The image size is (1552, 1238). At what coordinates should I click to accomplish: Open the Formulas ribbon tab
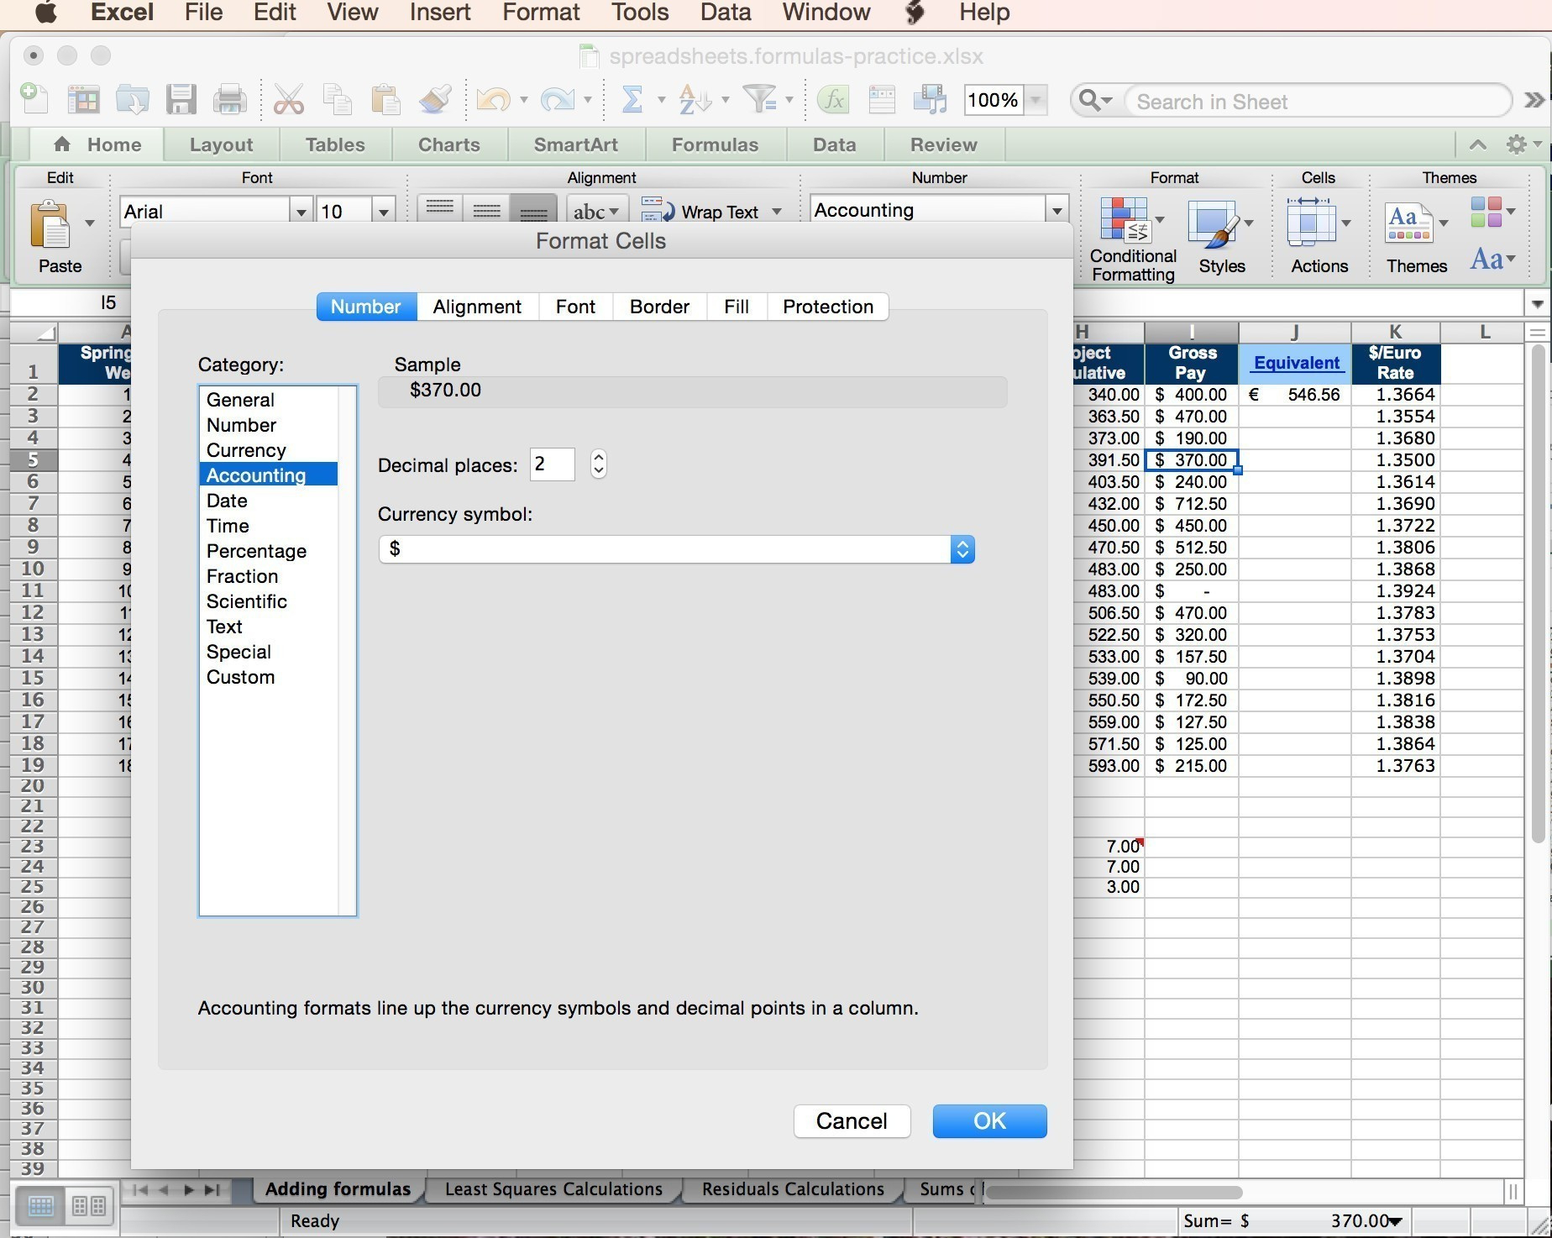coord(715,144)
